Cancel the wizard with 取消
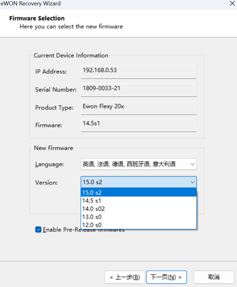 tap(214, 277)
